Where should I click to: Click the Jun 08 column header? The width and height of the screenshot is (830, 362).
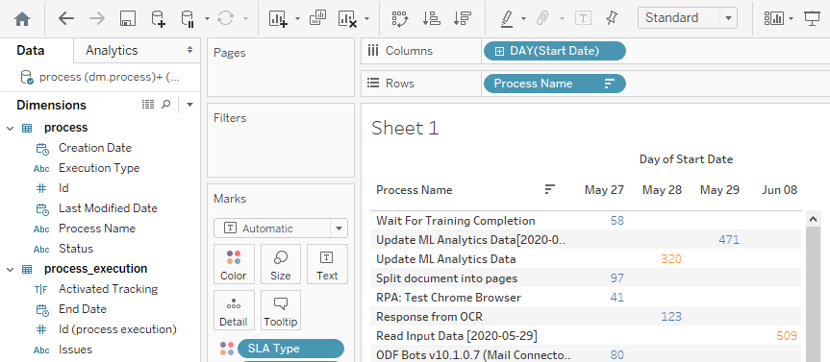(x=779, y=190)
